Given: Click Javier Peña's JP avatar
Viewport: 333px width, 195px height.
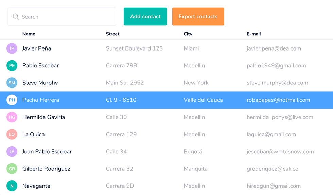Looking at the screenshot, I should (12, 48).
